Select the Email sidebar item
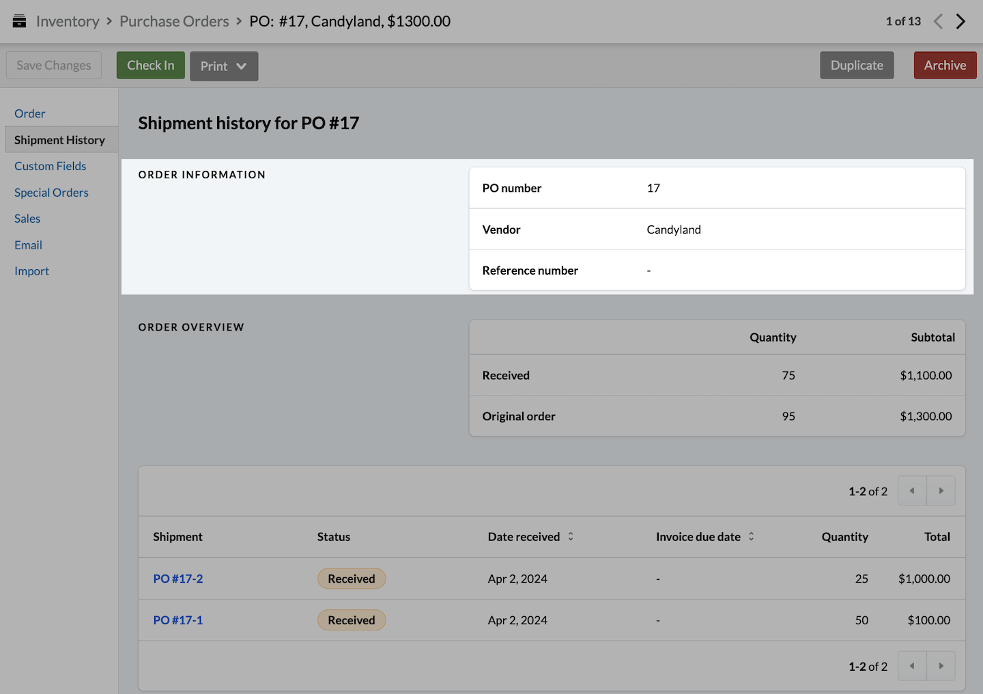This screenshot has height=694, width=983. (x=28, y=245)
